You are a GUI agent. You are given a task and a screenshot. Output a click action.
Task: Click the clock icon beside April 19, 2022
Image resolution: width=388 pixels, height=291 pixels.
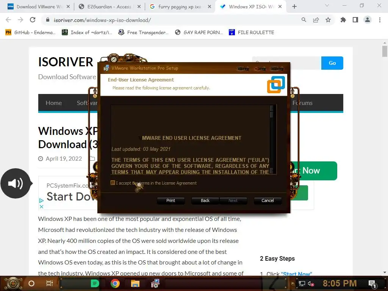pos(41,159)
